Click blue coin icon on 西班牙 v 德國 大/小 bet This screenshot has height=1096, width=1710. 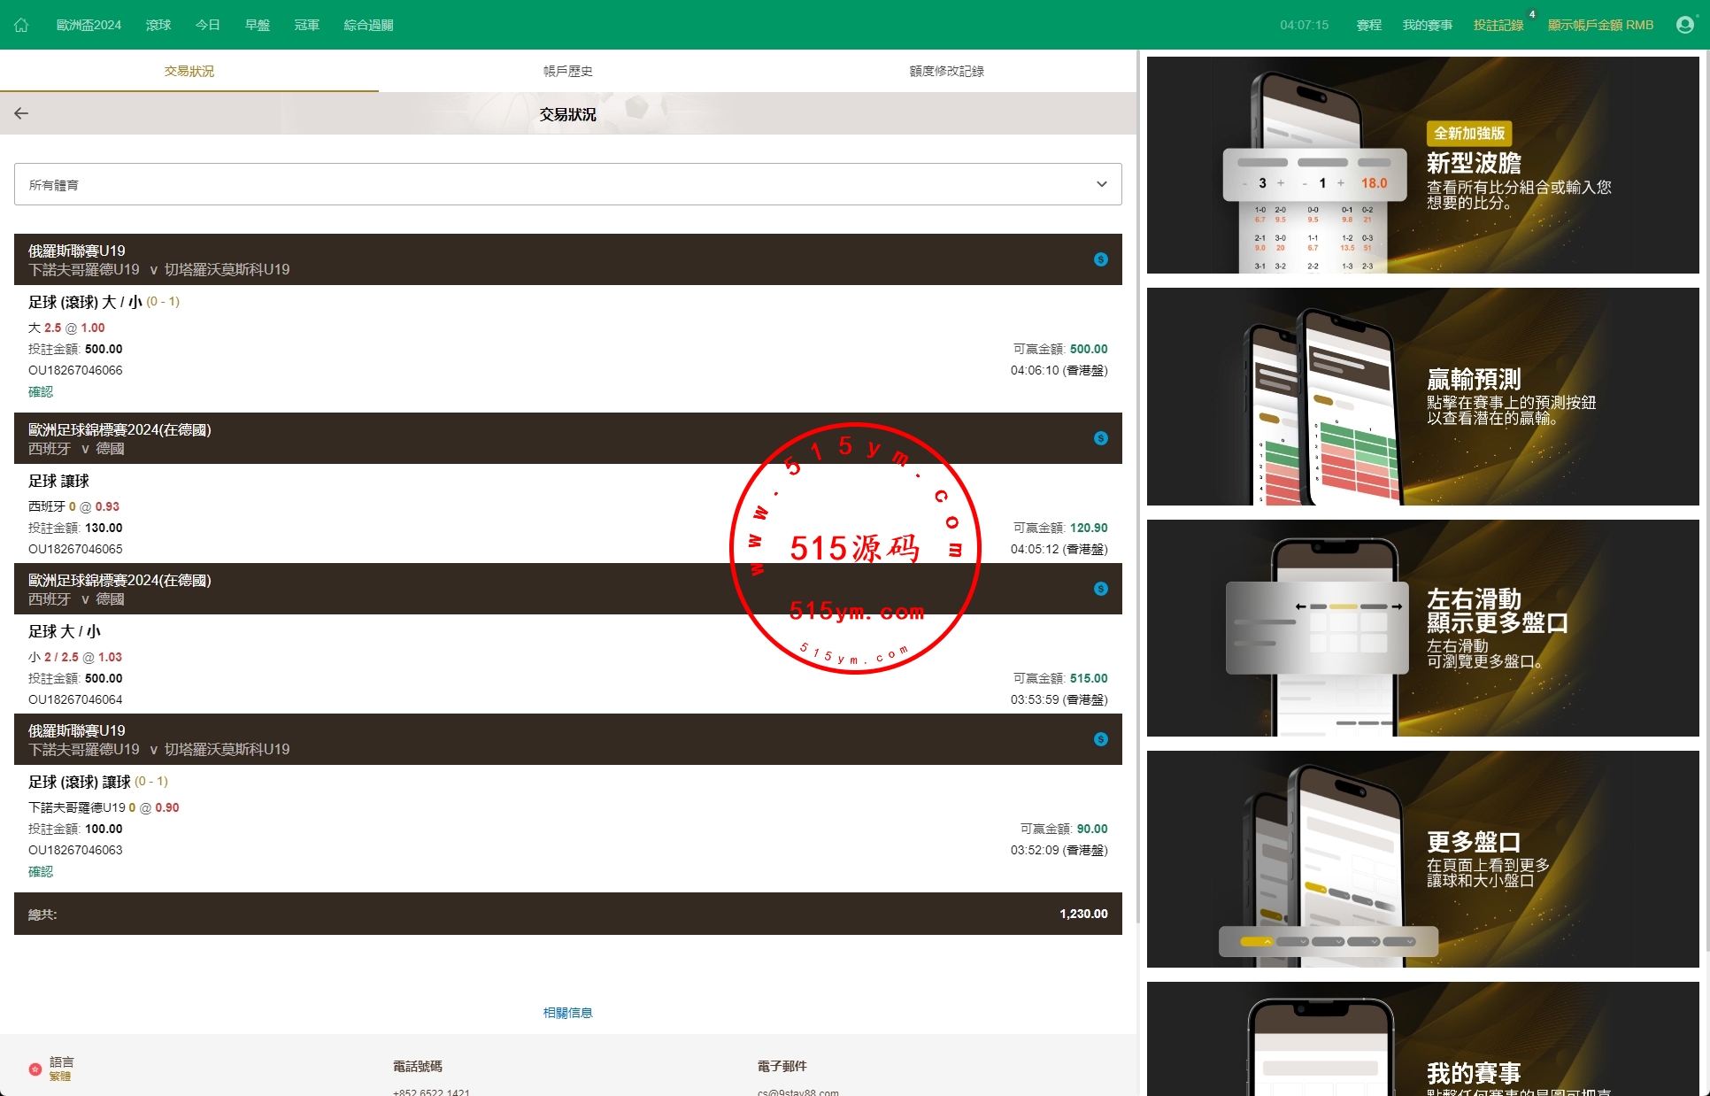(1100, 589)
